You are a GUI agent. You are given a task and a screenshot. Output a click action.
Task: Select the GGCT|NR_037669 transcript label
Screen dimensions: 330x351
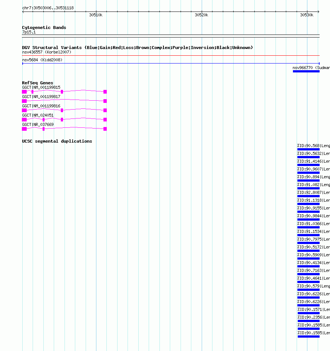[38, 124]
